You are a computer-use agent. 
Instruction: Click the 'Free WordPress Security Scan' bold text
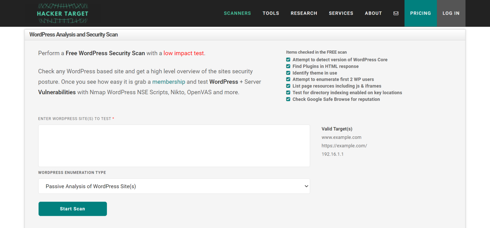coord(105,53)
